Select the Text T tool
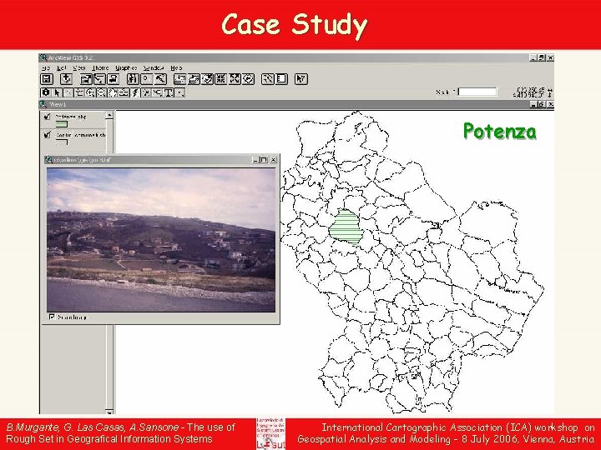 click(169, 92)
